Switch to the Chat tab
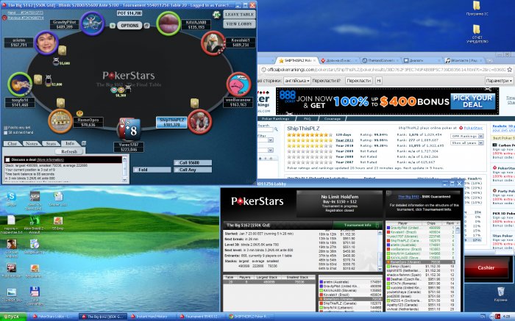515x321 pixels. pos(13,144)
